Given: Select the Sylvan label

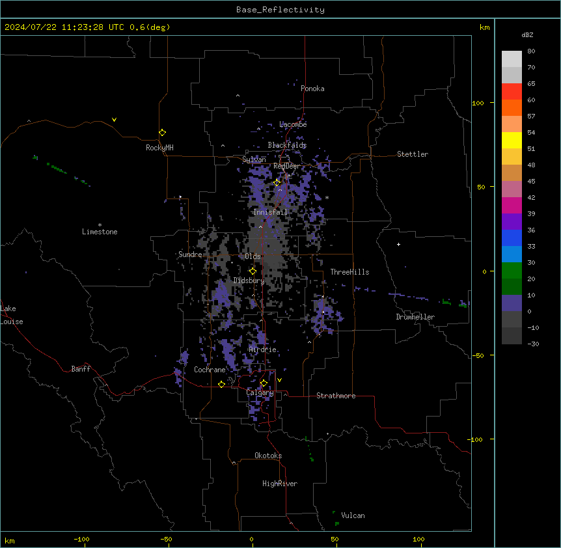Looking at the screenshot, I should click(x=254, y=159).
